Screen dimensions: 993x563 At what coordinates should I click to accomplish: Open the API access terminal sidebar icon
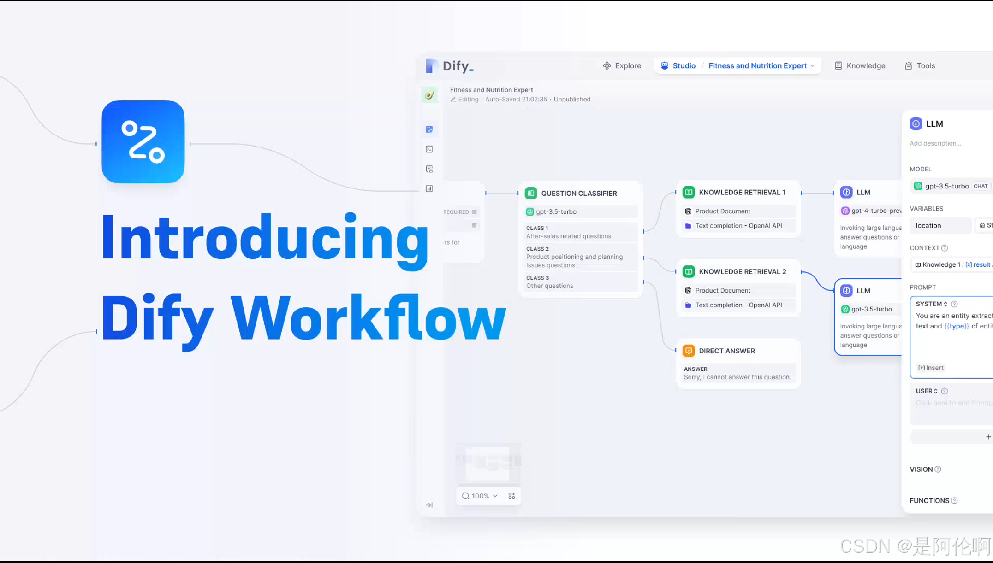429,149
